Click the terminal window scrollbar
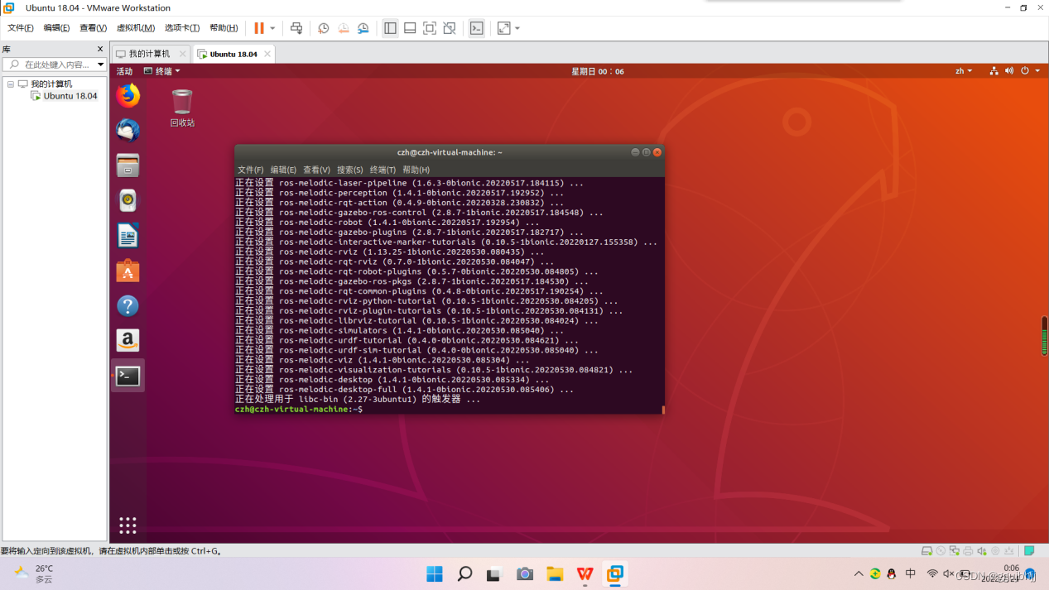 pos(663,410)
